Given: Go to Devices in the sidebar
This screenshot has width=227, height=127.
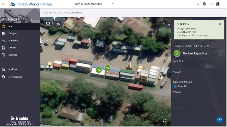Looking at the screenshot, I should click(x=12, y=48).
